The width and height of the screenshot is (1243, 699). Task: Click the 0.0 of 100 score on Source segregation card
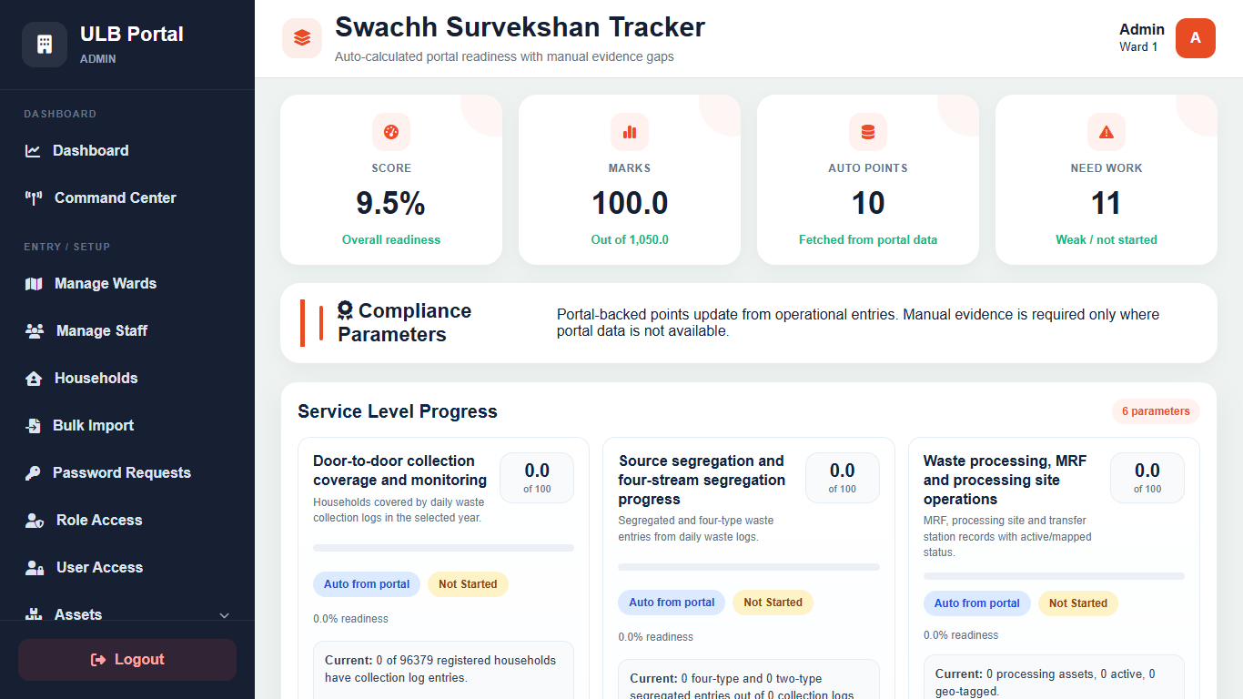[x=843, y=478]
